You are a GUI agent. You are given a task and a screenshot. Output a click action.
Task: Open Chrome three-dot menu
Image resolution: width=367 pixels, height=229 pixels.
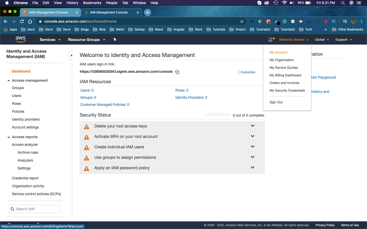[x=361, y=21]
